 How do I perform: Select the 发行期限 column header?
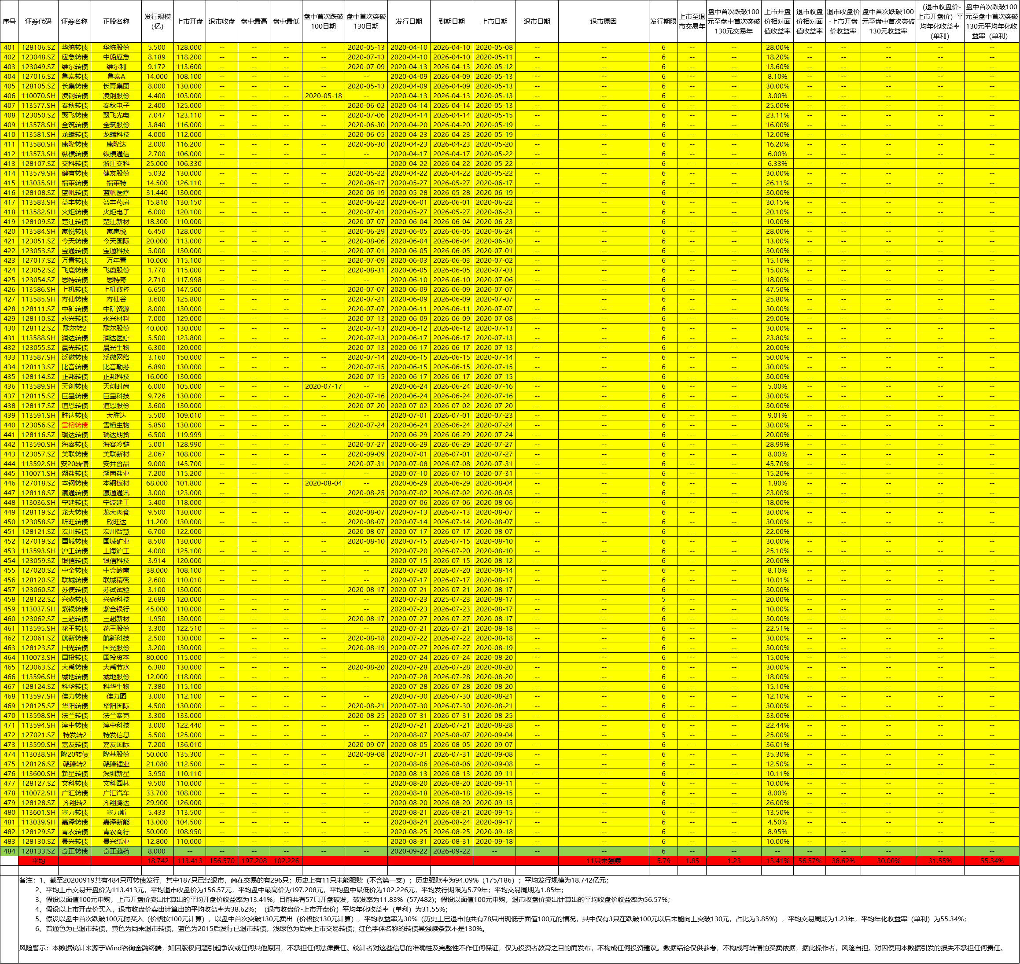point(663,22)
